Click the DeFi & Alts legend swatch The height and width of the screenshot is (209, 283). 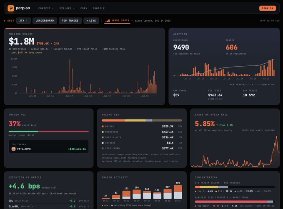coord(103,137)
